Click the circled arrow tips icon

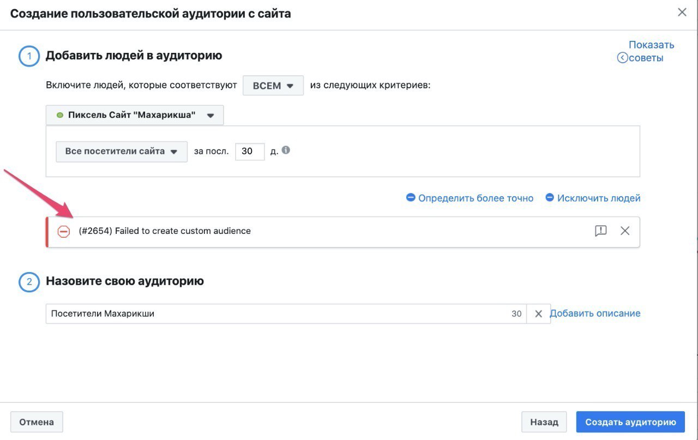click(x=622, y=58)
